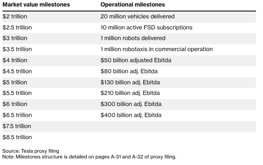This screenshot has width=263, height=165.
Task: Select the $5.5 trillion milestone cell
Action: (17, 93)
